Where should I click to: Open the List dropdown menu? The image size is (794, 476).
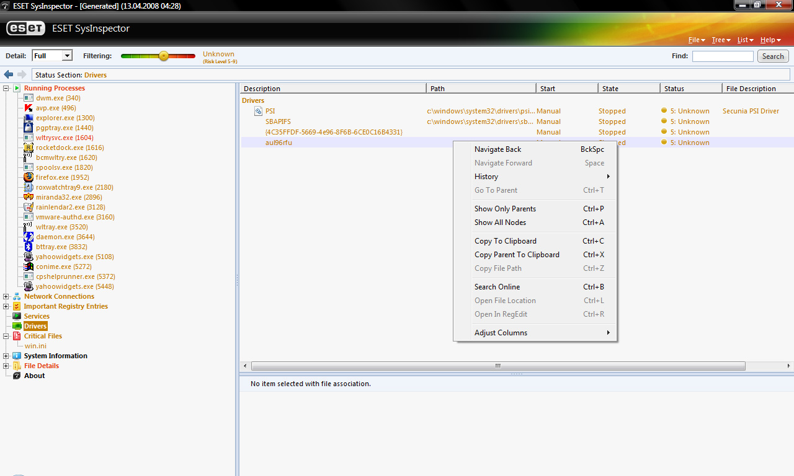click(745, 40)
